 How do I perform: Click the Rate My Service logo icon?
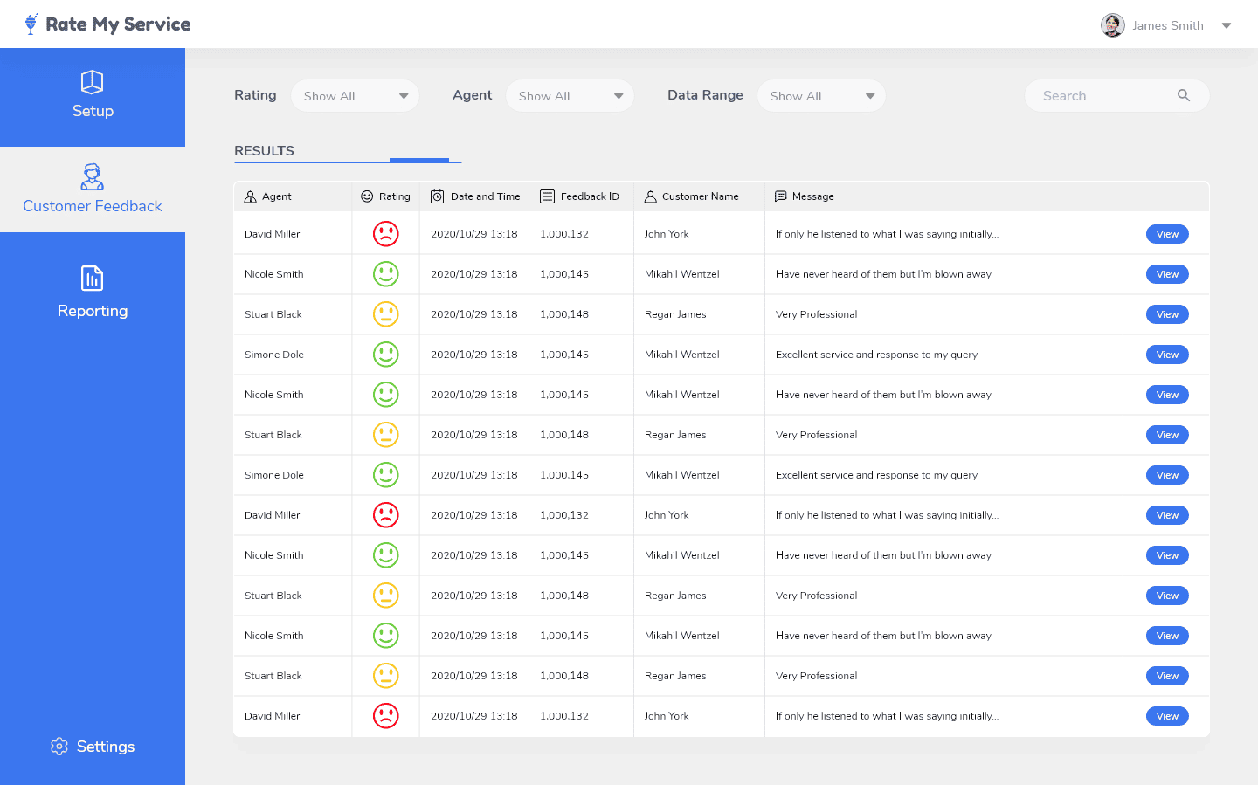pos(31,24)
